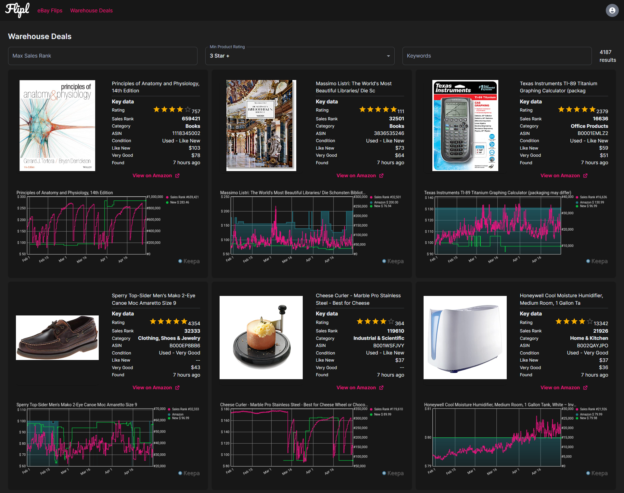Click category Industrial & Scientific
Image resolution: width=624 pixels, height=493 pixels.
[379, 338]
